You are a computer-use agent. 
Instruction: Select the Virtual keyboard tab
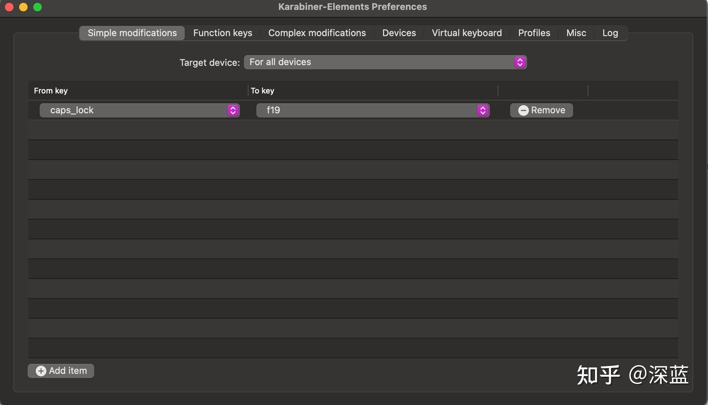click(467, 33)
